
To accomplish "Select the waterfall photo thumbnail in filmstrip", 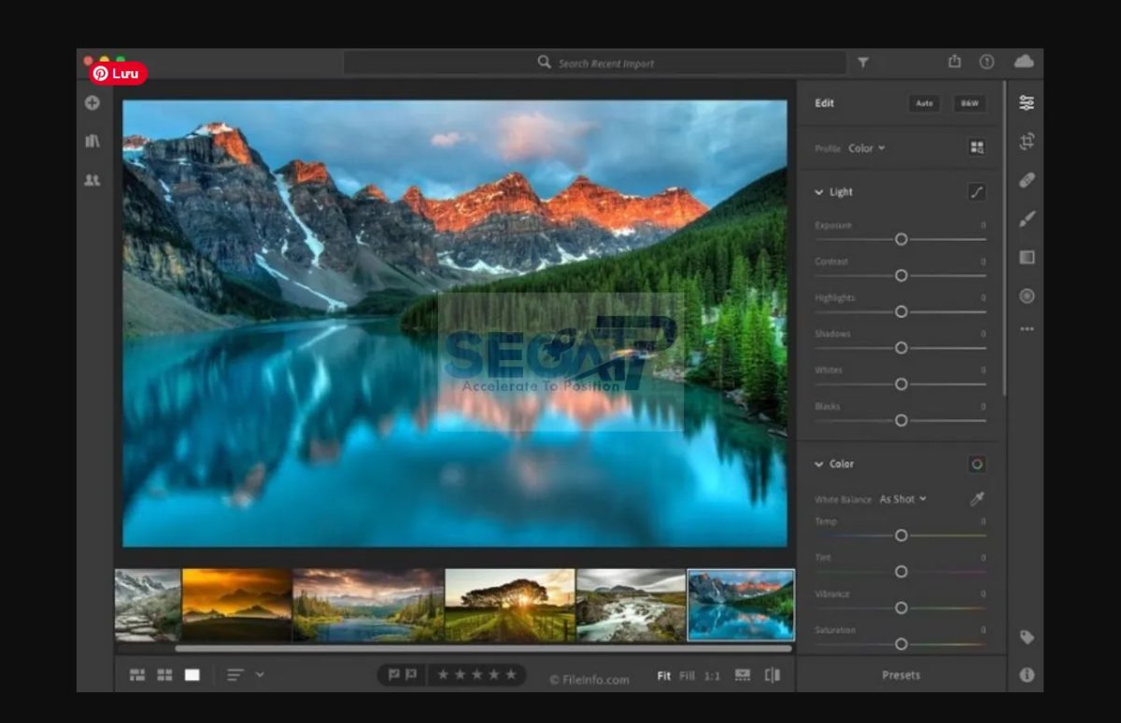I will pyautogui.click(x=631, y=603).
